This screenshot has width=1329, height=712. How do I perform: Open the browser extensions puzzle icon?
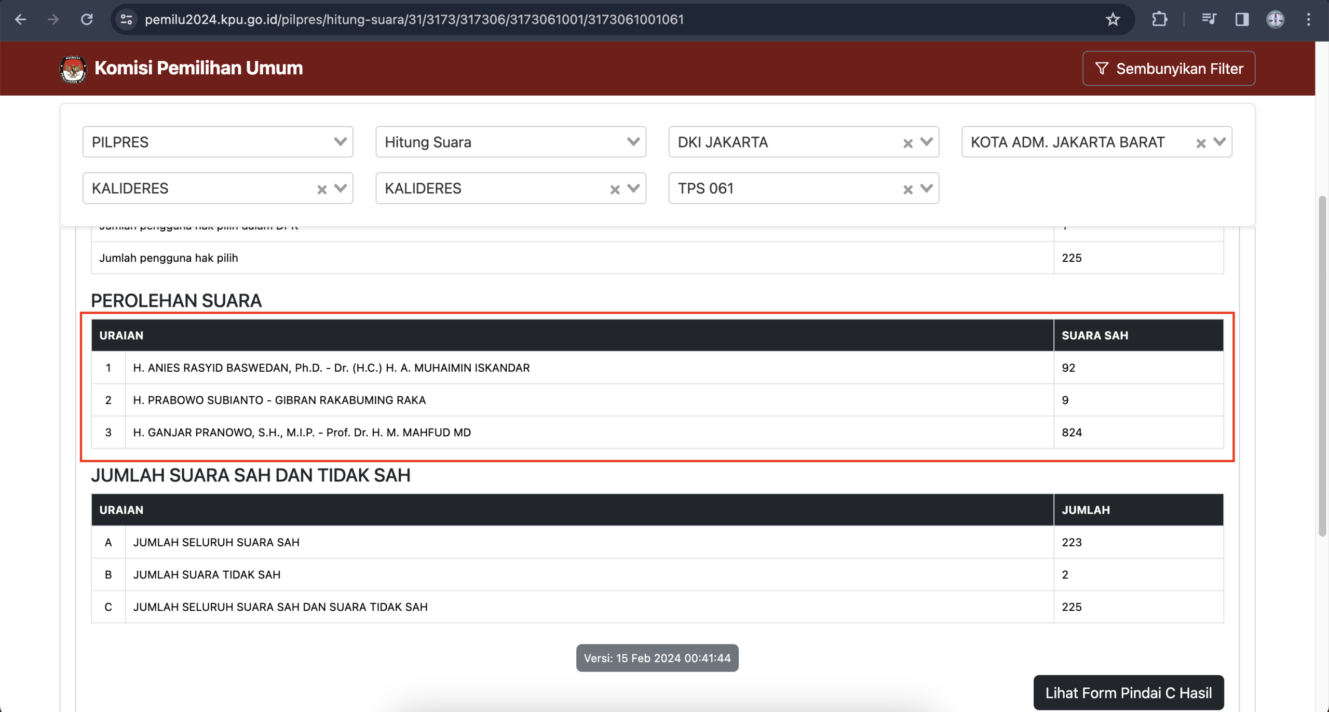(x=1159, y=20)
